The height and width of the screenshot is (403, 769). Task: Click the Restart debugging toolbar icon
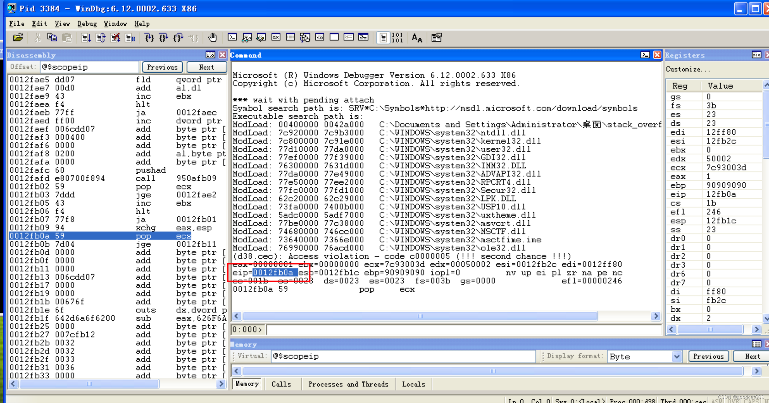tap(101, 38)
